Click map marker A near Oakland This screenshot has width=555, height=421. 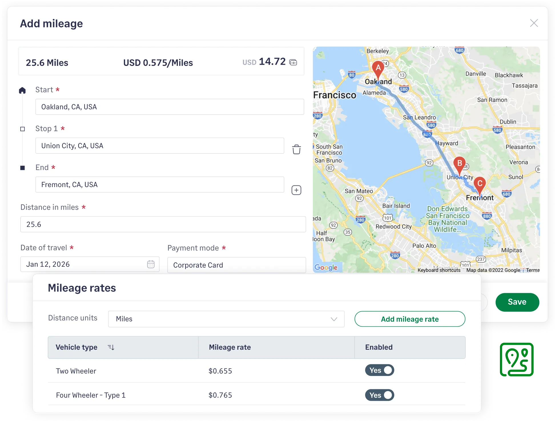(x=378, y=68)
